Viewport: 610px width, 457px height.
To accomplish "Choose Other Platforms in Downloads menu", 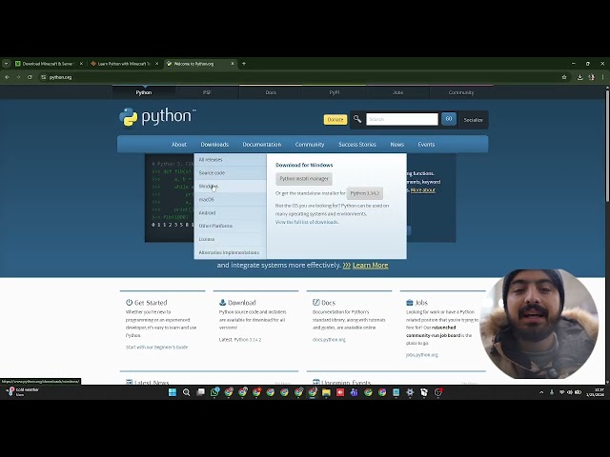I will [231, 226].
